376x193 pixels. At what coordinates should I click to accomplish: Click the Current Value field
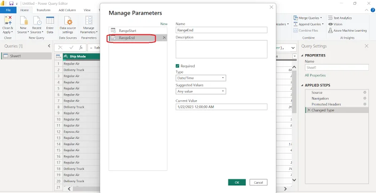[x=221, y=107]
